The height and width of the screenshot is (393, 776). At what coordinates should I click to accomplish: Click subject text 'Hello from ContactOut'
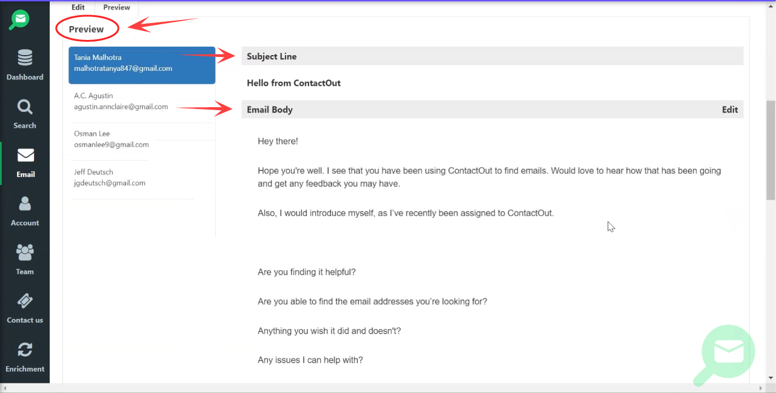(293, 83)
